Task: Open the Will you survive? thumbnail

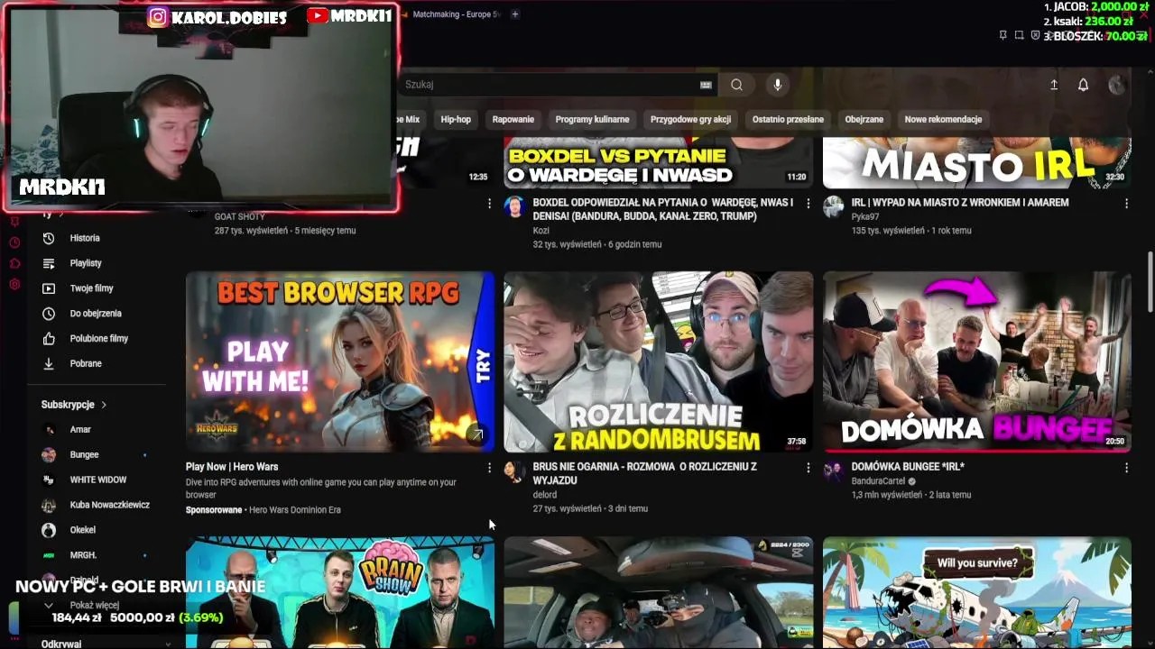Action: click(976, 593)
